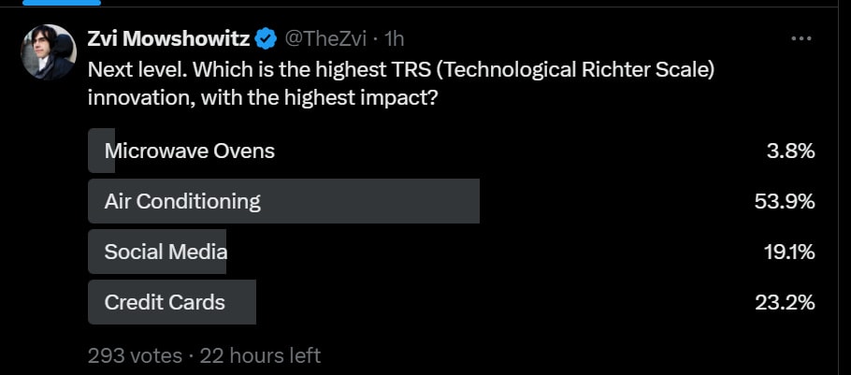The width and height of the screenshot is (851, 375).
Task: Click the tweet text about highest TRS innovation
Action: point(400,85)
